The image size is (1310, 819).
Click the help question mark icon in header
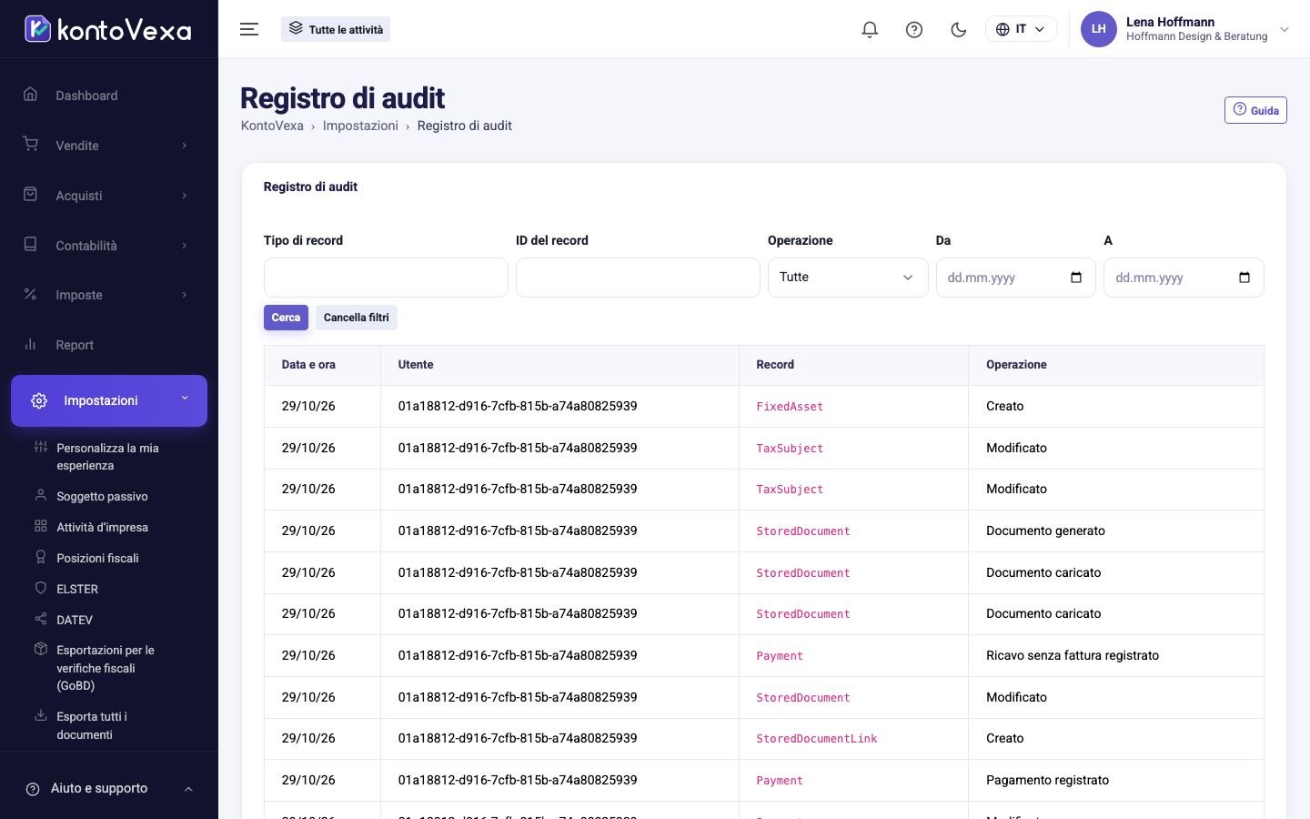914,29
